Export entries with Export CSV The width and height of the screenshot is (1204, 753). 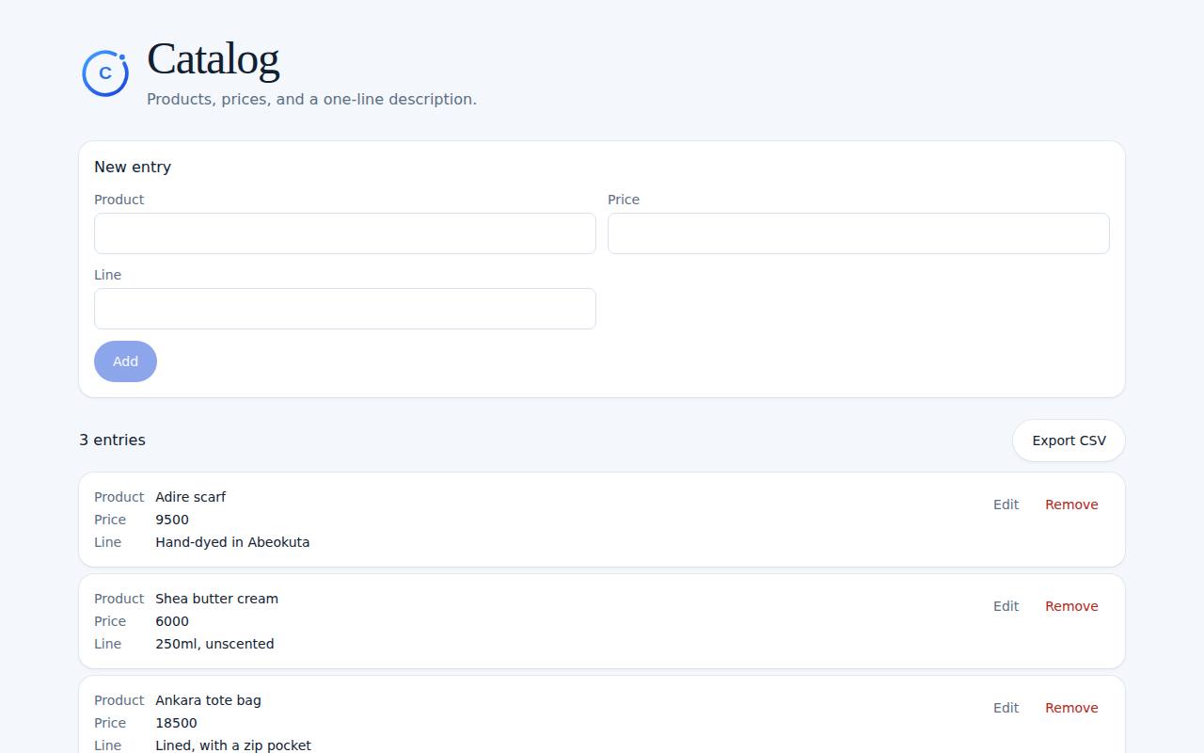click(x=1069, y=441)
